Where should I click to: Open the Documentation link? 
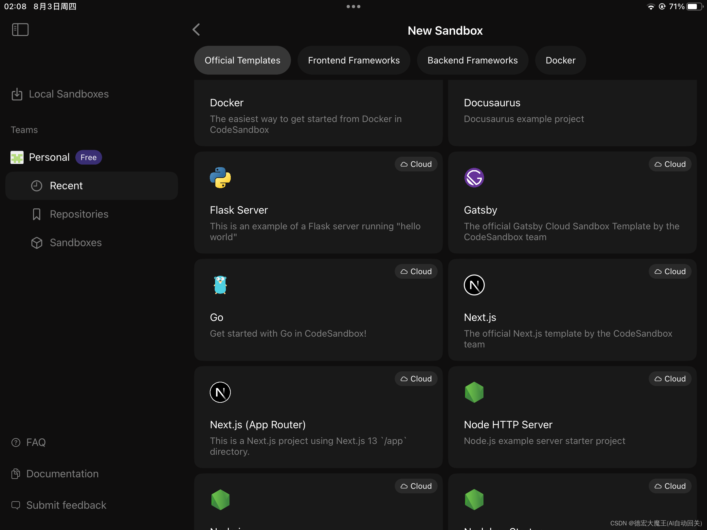[x=62, y=474]
